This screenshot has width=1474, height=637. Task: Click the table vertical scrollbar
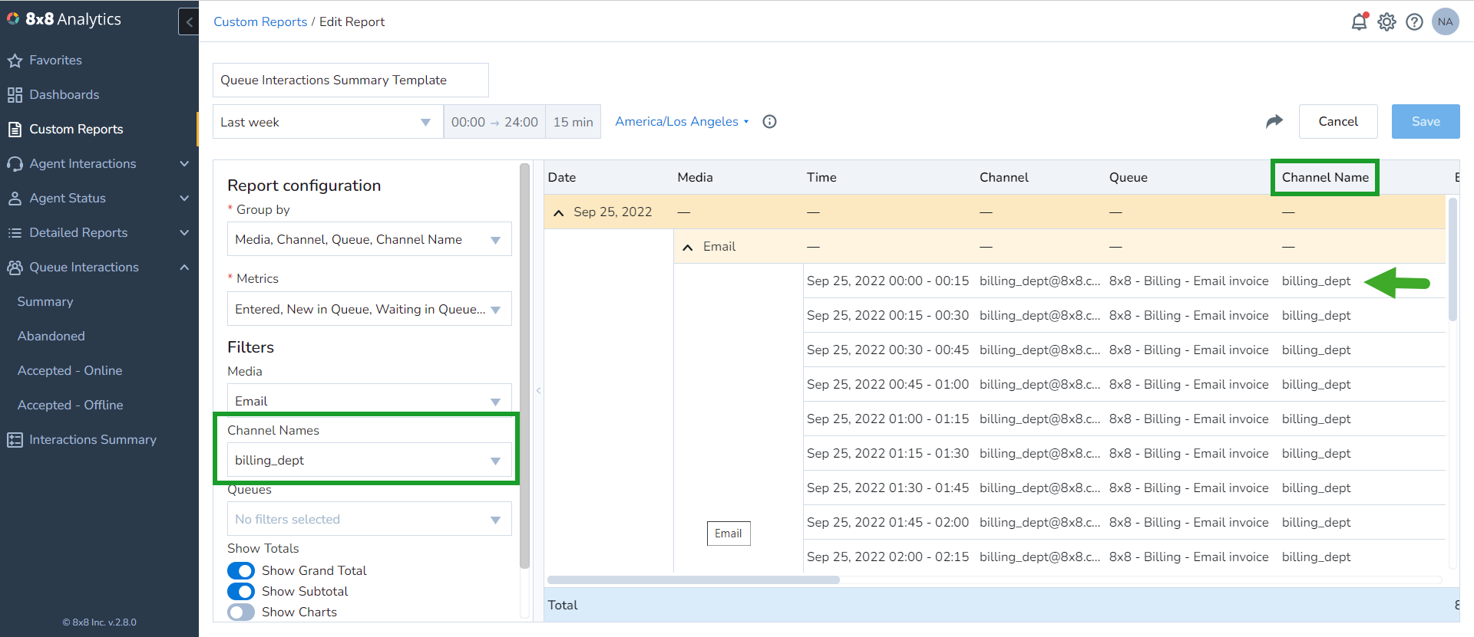(x=1453, y=260)
